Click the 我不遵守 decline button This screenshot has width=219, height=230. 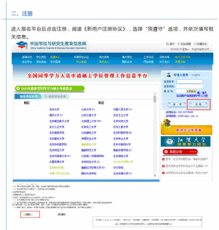[x=62, y=214]
